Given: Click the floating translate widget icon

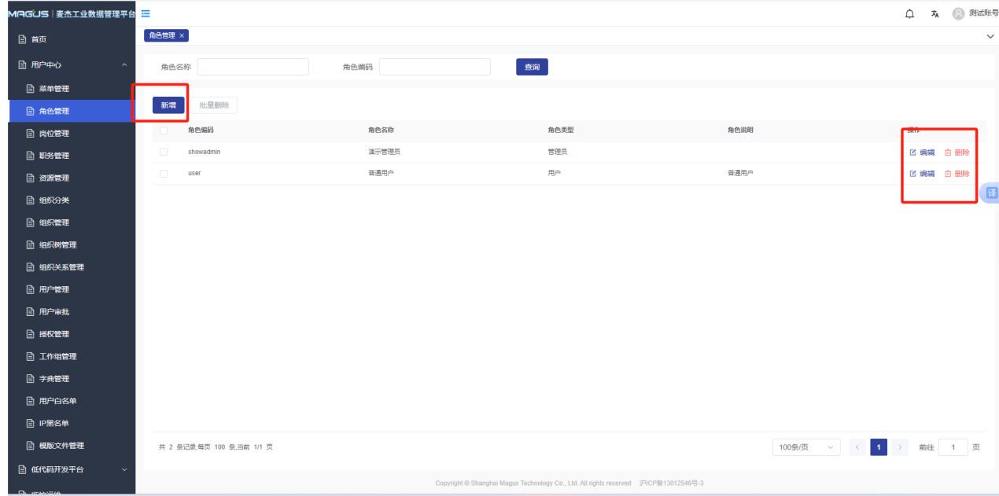Looking at the screenshot, I should point(991,193).
